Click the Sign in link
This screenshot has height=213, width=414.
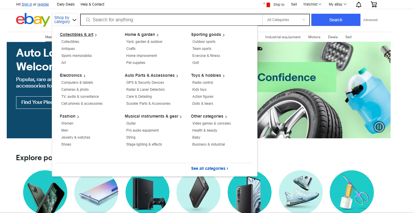[27, 4]
